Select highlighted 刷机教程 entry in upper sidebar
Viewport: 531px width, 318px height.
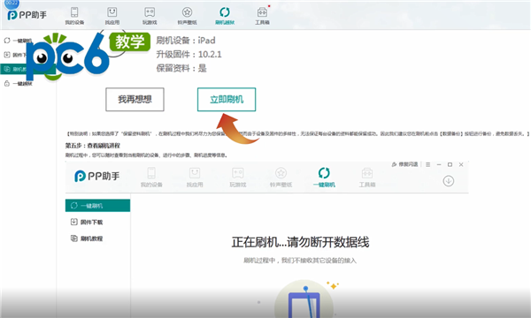[27, 69]
